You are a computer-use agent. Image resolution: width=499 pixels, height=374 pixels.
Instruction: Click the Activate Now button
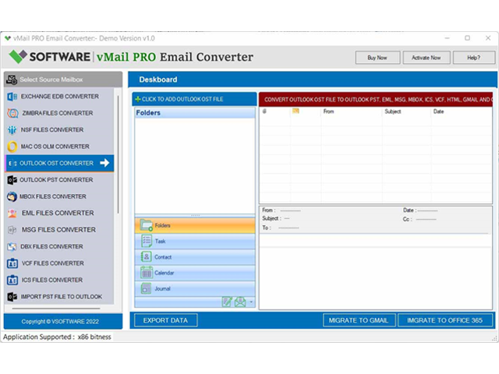[x=426, y=58]
